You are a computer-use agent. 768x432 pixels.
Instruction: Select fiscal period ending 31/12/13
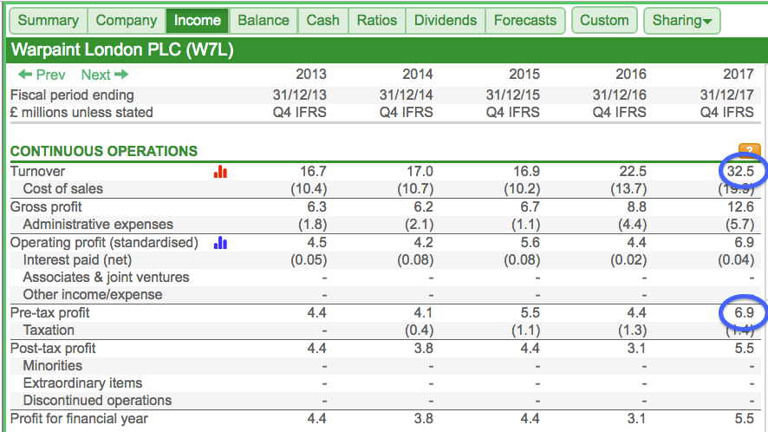point(300,95)
